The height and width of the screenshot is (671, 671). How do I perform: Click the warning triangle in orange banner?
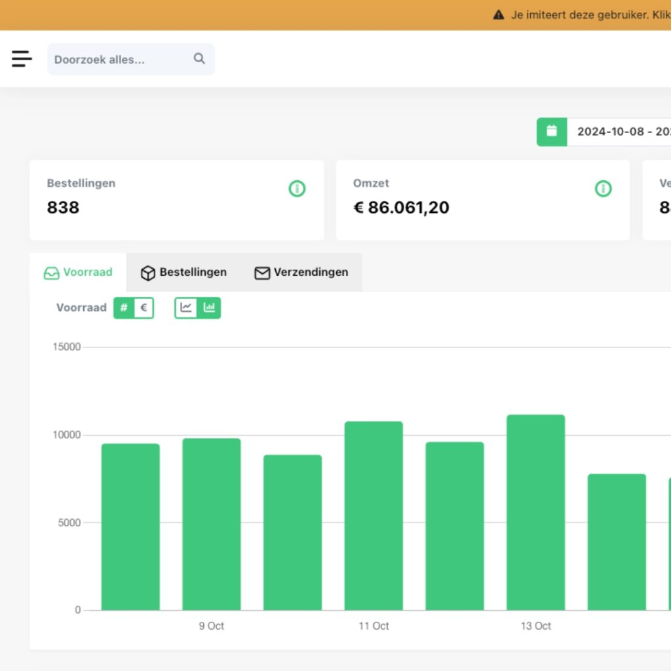pyautogui.click(x=499, y=14)
